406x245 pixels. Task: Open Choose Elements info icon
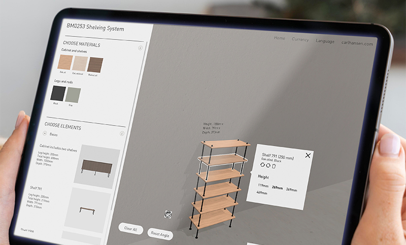(x=122, y=134)
